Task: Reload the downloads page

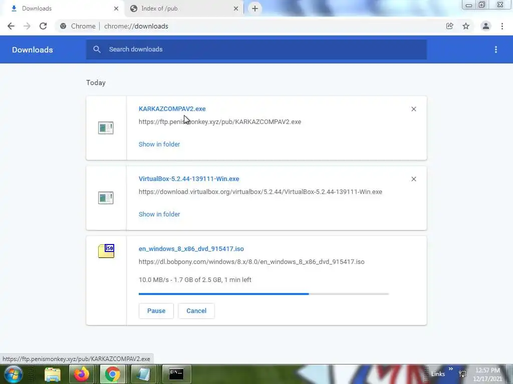Action: coord(43,26)
